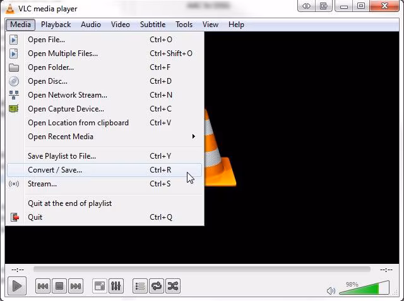The image size is (404, 301).
Task: Click the VLC media player title text
Action: click(48, 9)
